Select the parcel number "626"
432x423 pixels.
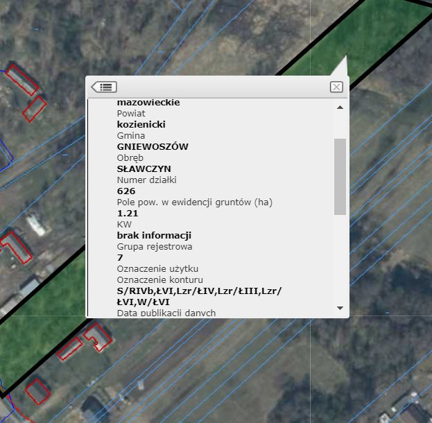(126, 191)
